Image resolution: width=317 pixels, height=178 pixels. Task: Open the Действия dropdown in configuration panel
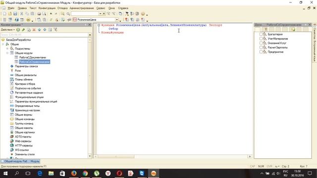[8, 30]
